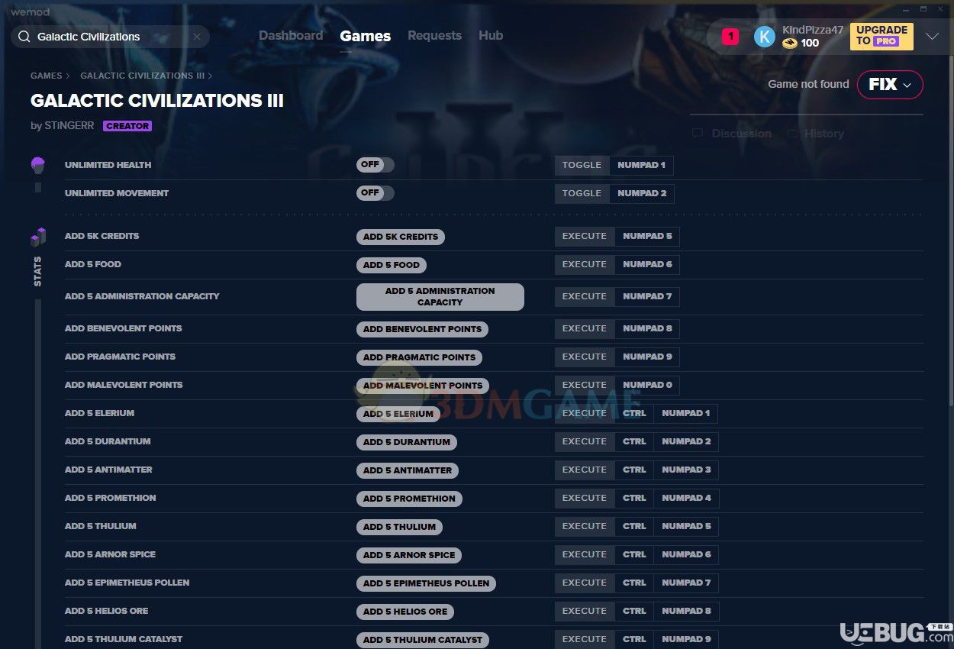The height and width of the screenshot is (649, 954).
Task: Click the KindPizza47 avatar icon
Action: pyautogui.click(x=764, y=37)
